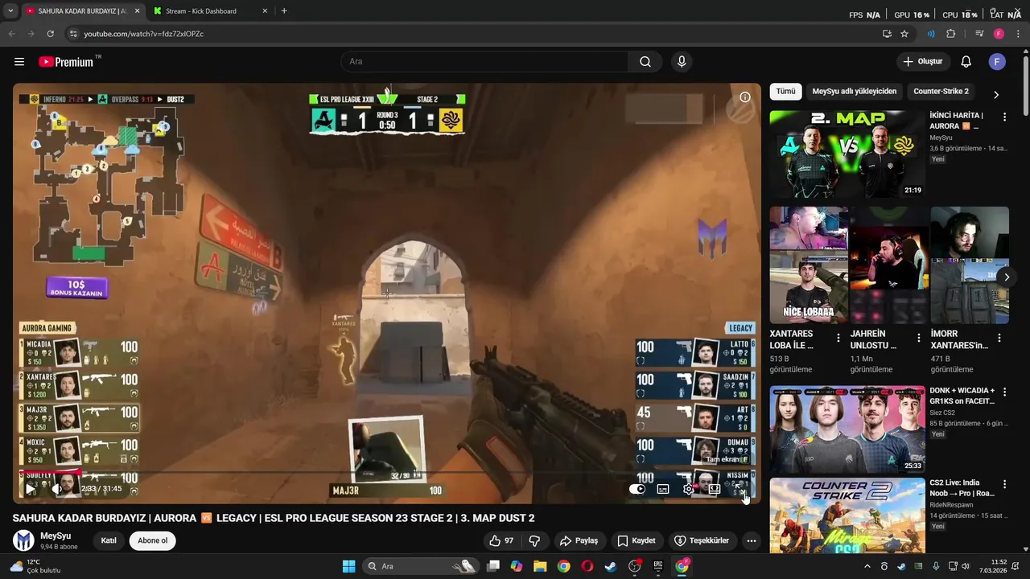
Task: Open player settings gear
Action: click(x=689, y=489)
